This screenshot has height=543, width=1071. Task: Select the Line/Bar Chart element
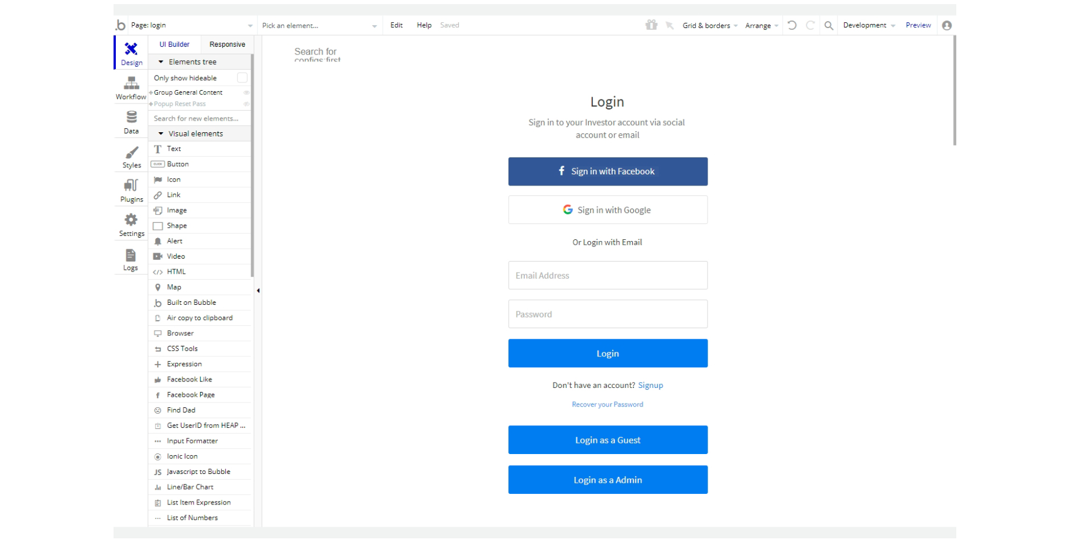pyautogui.click(x=200, y=487)
